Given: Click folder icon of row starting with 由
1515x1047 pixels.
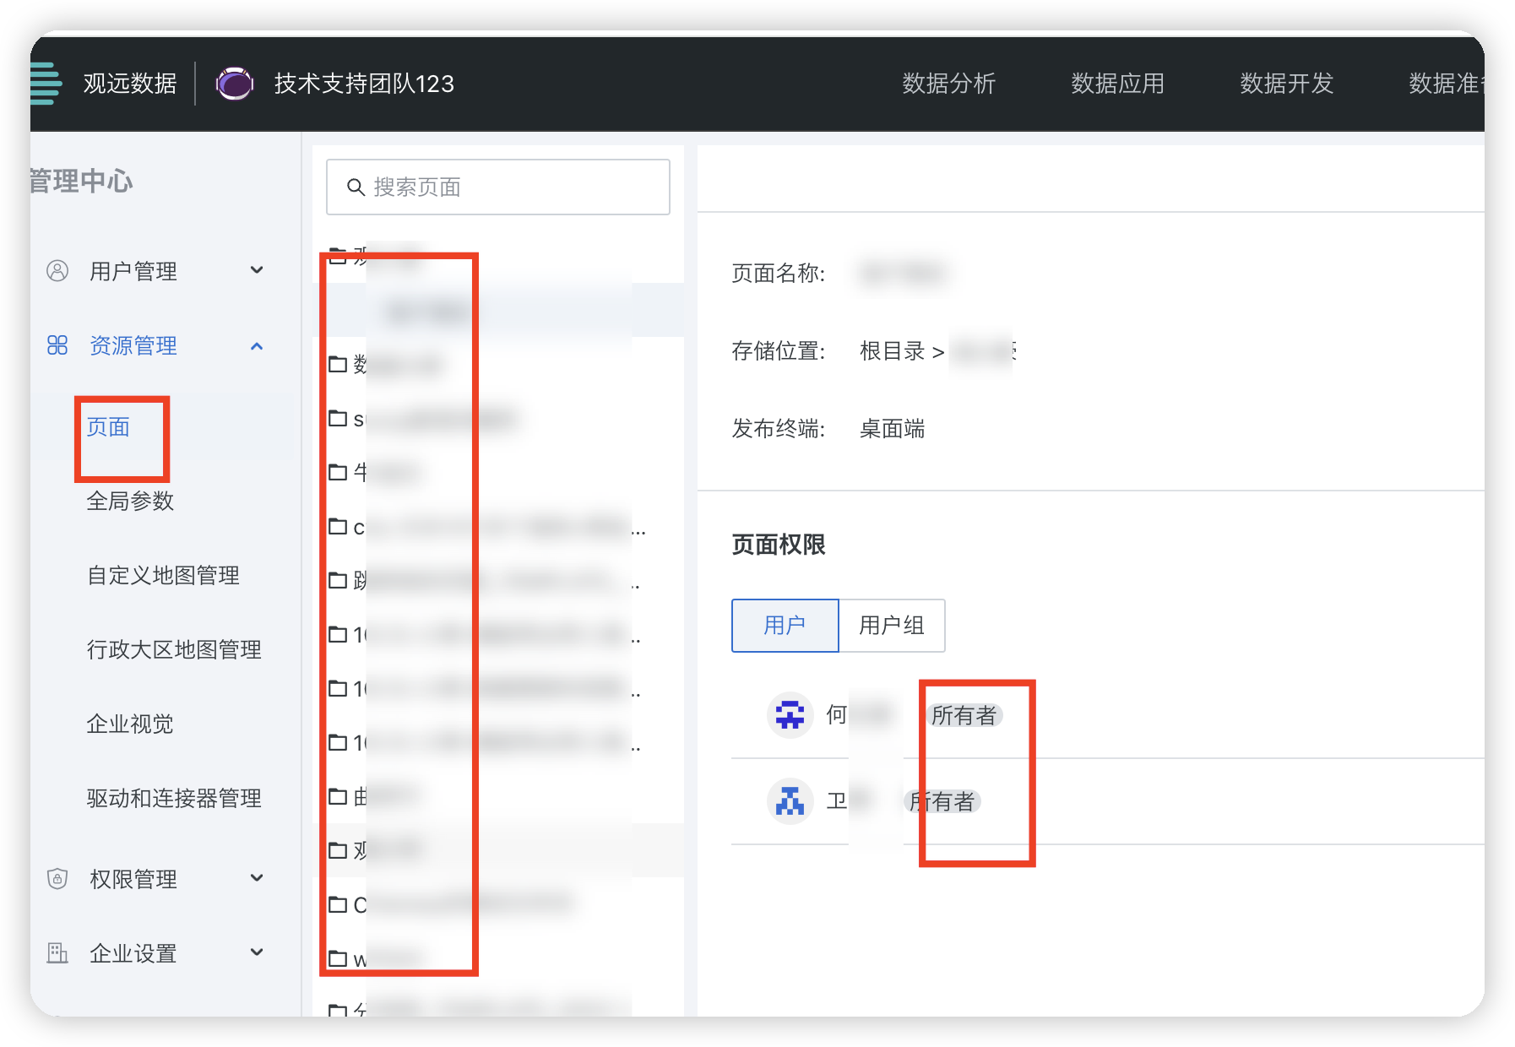Looking at the screenshot, I should pos(338,796).
